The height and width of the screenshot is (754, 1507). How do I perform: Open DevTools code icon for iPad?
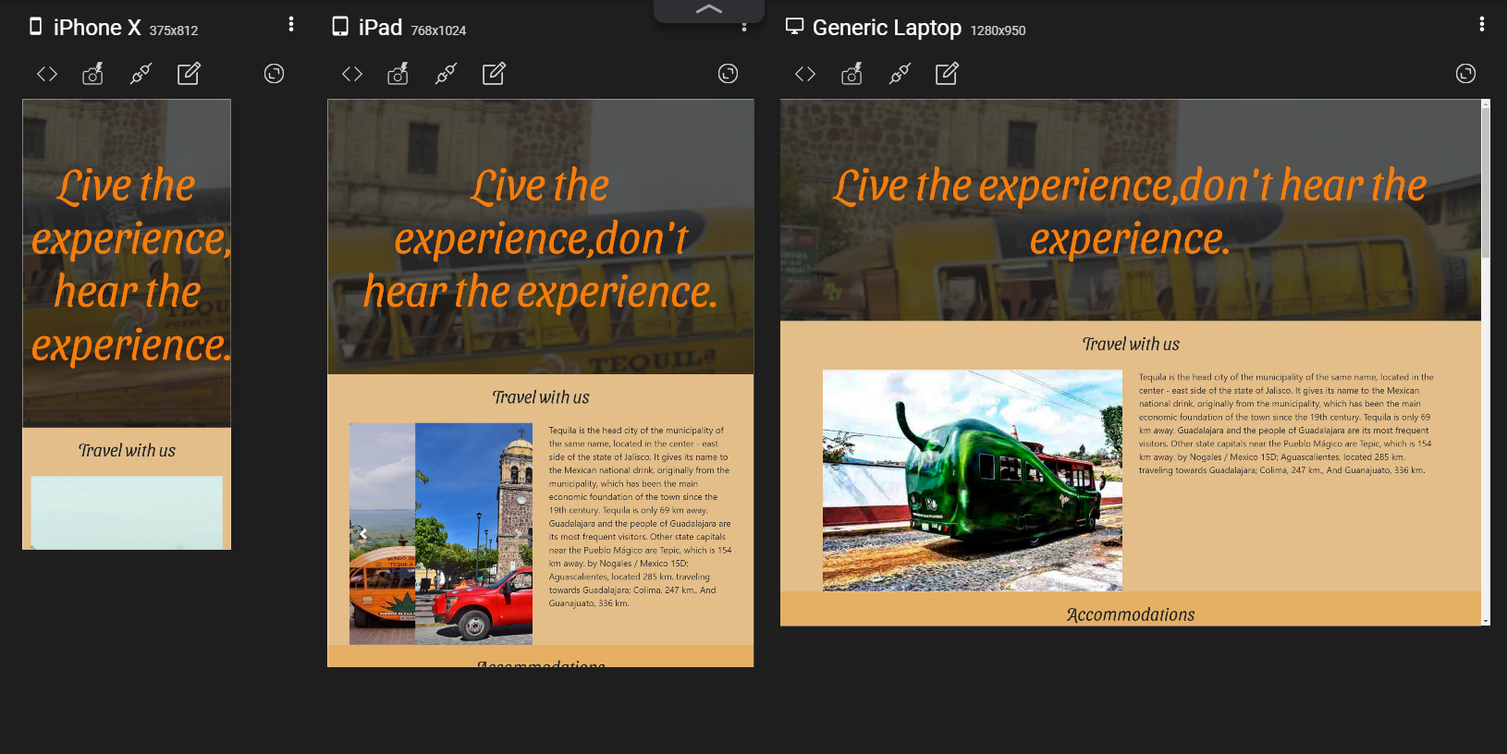click(352, 74)
